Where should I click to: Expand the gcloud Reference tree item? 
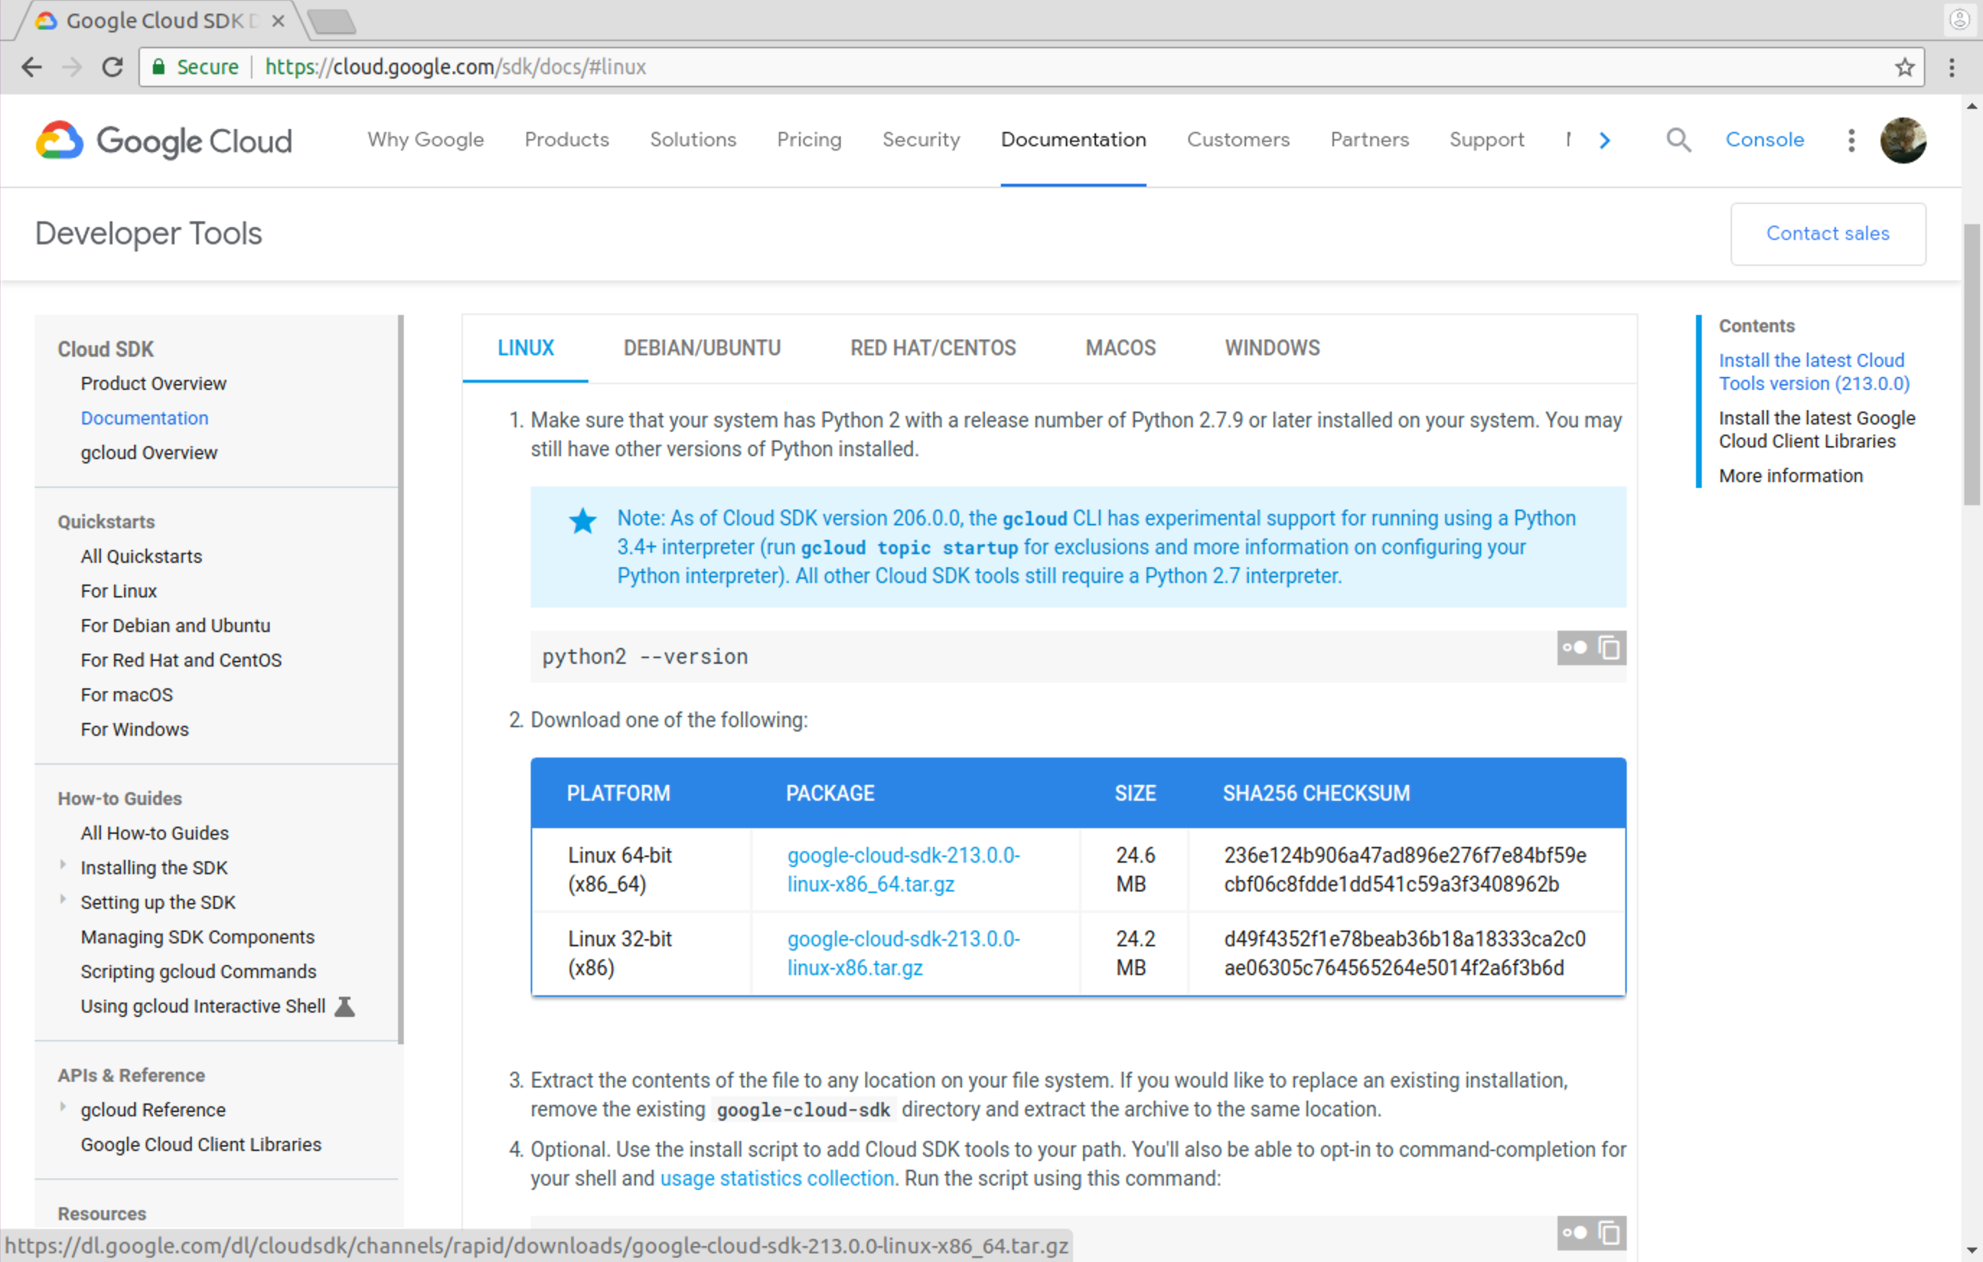click(63, 1107)
